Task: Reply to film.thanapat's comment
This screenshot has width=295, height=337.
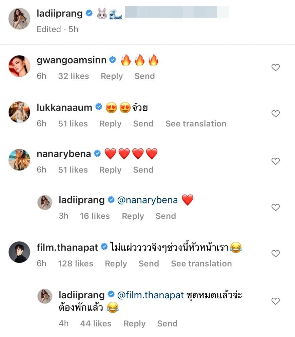Action: click(x=116, y=264)
